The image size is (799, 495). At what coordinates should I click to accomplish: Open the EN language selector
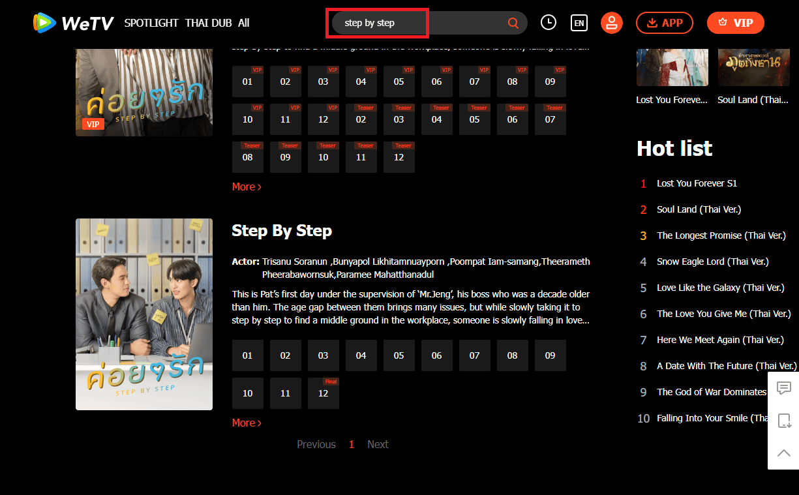579,23
